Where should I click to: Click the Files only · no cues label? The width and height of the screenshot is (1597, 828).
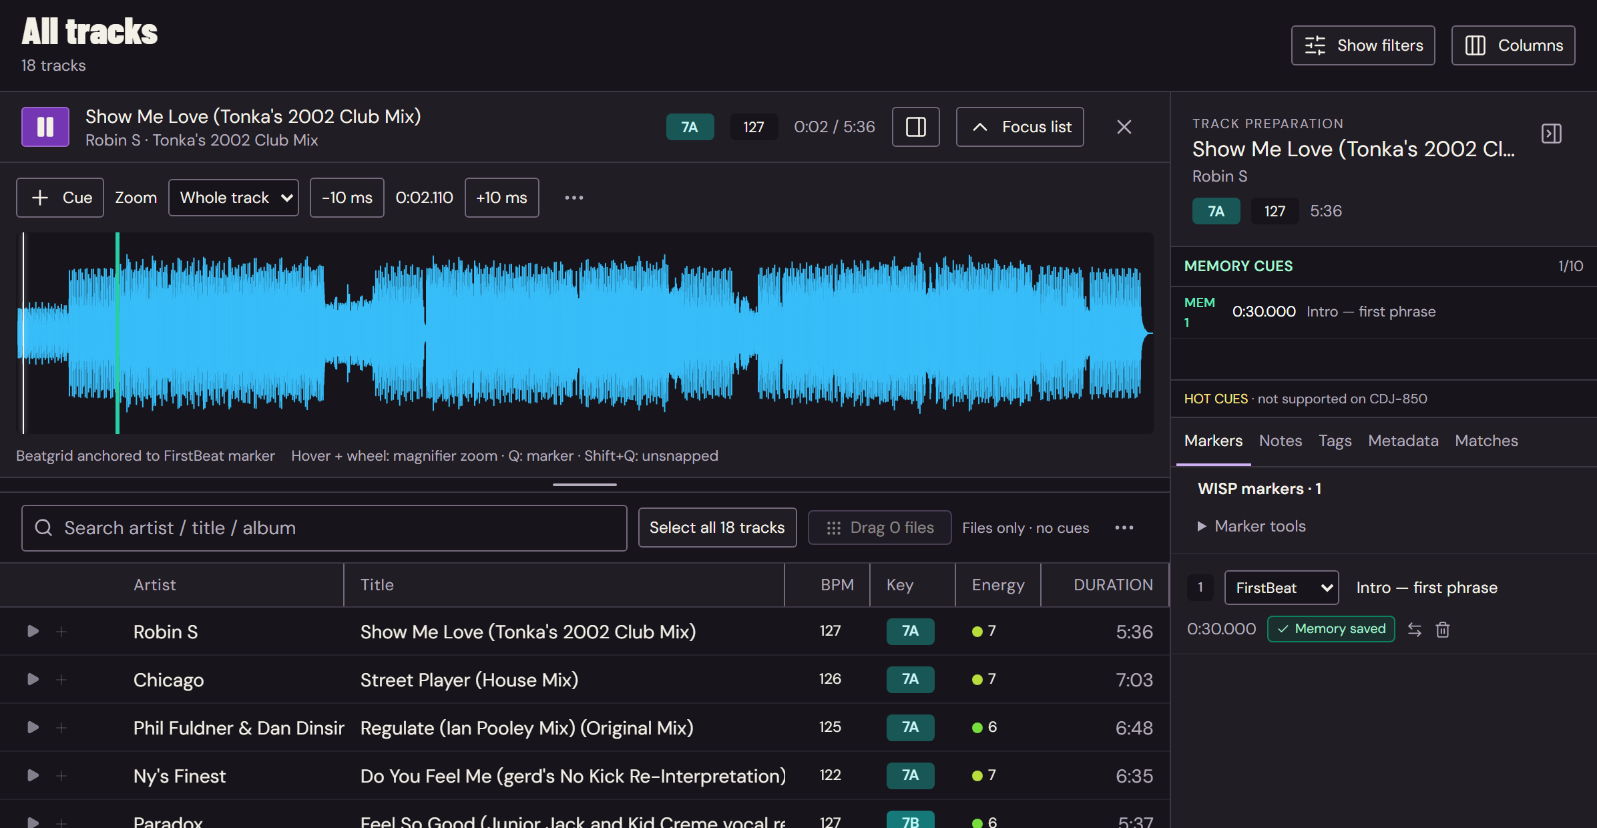point(1025,528)
